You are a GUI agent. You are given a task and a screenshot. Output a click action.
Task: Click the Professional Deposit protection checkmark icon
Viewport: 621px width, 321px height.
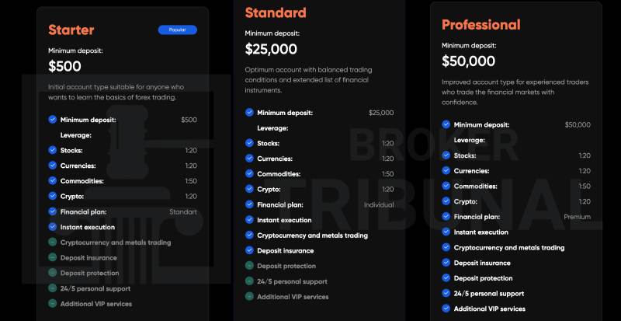click(x=446, y=277)
